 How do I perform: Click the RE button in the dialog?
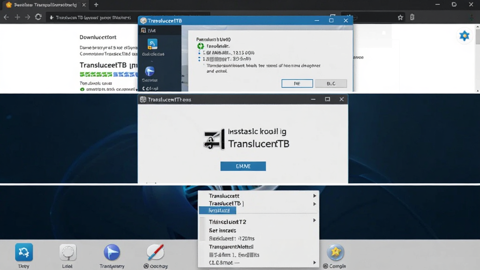pos(297,83)
